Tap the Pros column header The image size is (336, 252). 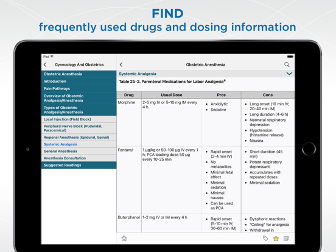(221, 95)
